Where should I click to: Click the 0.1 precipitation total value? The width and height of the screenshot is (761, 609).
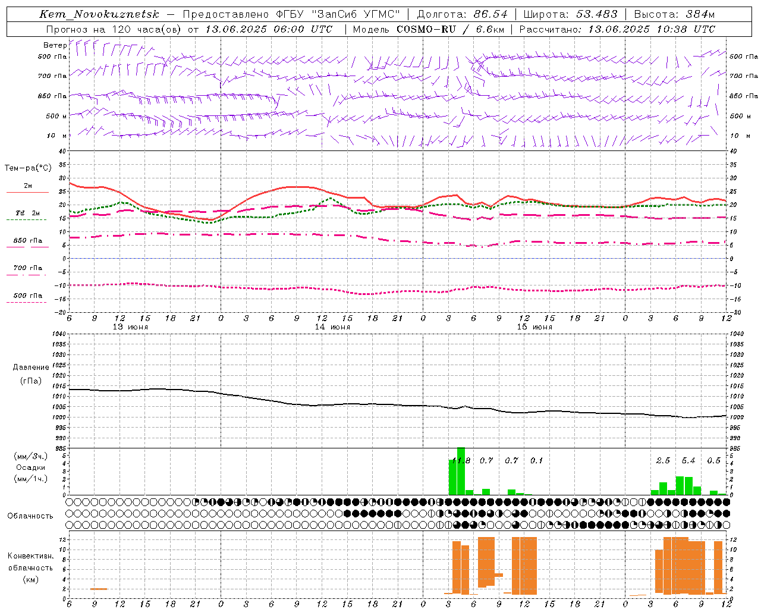[537, 461]
